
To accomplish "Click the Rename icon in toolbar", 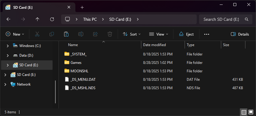I will (81, 34).
